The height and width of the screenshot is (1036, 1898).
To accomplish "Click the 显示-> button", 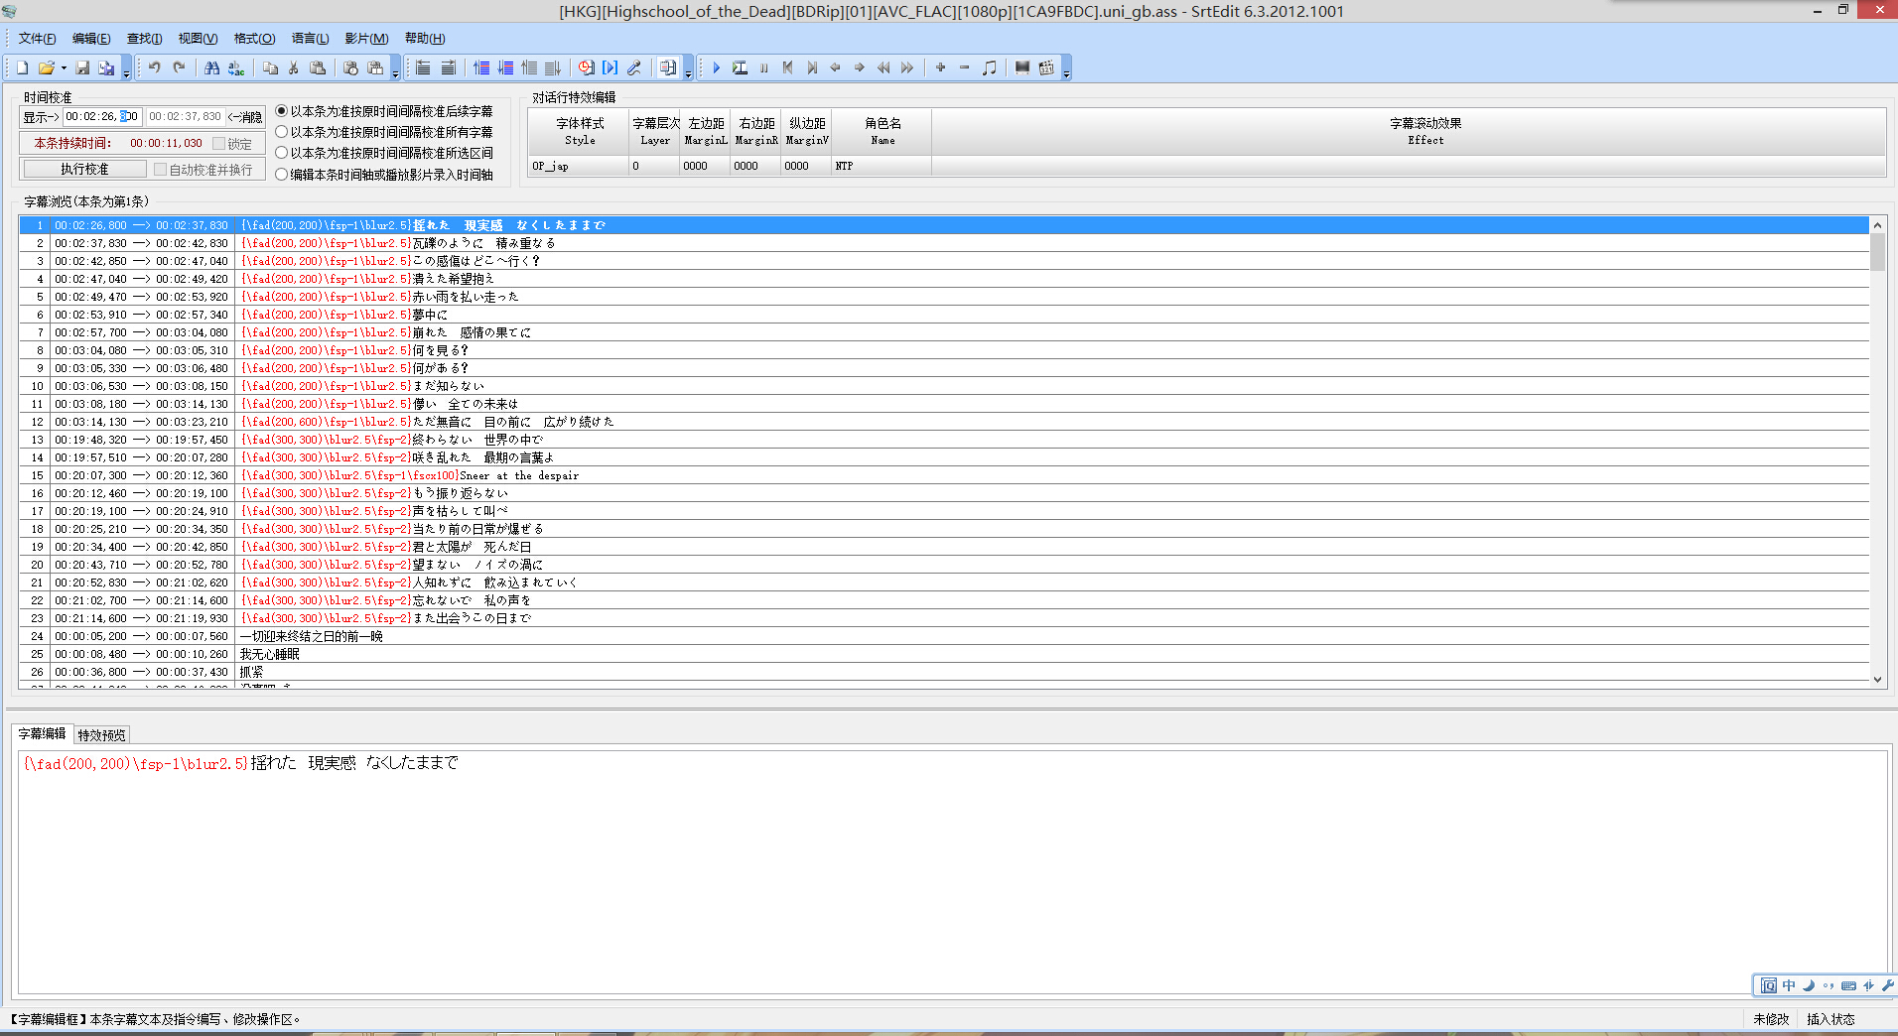I will (41, 117).
